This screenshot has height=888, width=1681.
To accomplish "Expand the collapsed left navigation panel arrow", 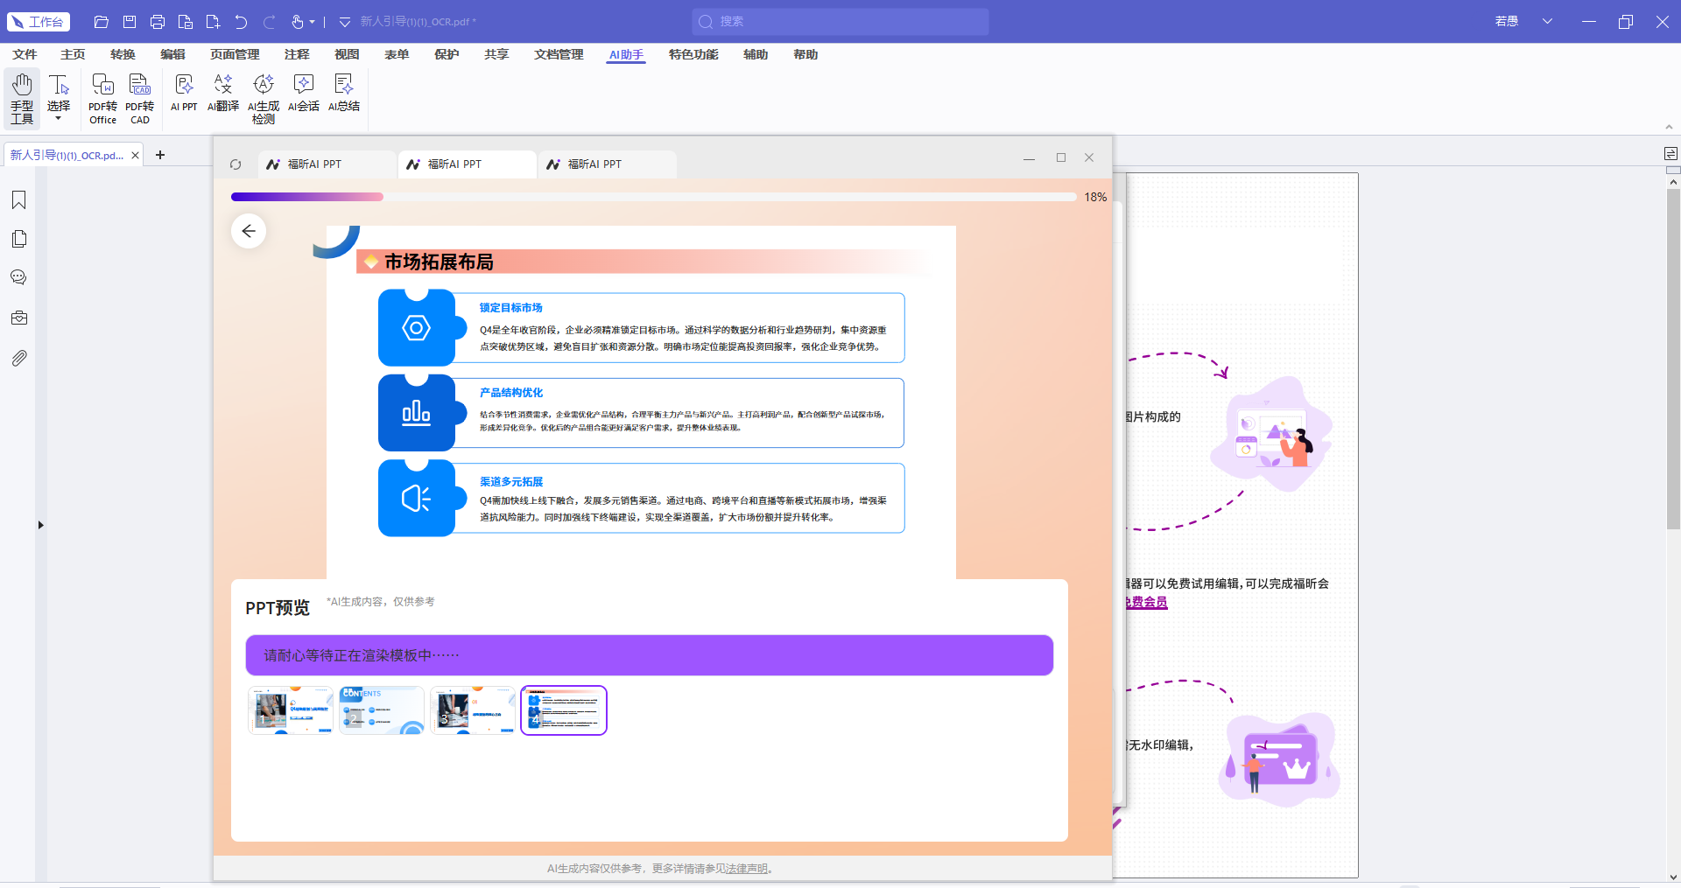I will 40,525.
